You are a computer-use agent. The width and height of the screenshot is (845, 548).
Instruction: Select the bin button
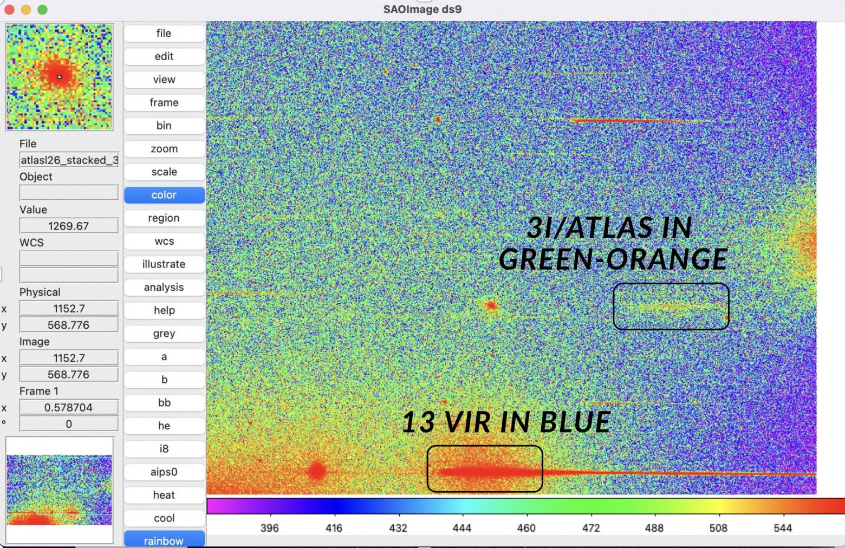[x=164, y=126]
